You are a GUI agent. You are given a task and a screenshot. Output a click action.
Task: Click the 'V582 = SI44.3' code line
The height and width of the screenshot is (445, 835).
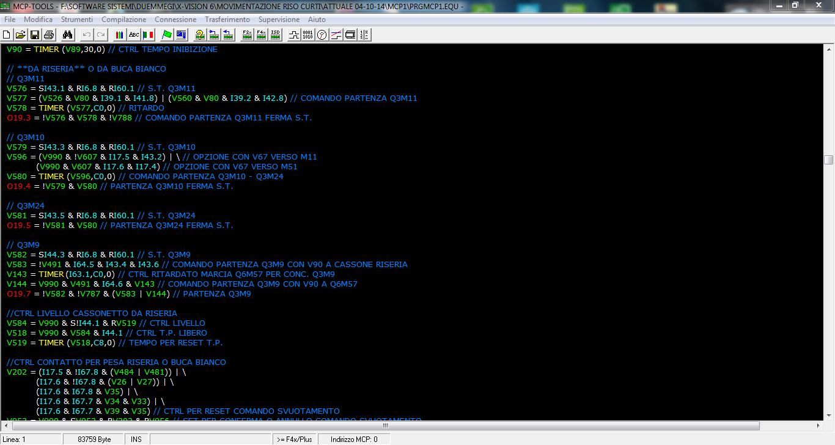click(98, 255)
